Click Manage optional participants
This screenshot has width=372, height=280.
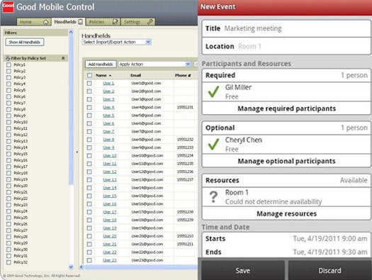click(286, 161)
